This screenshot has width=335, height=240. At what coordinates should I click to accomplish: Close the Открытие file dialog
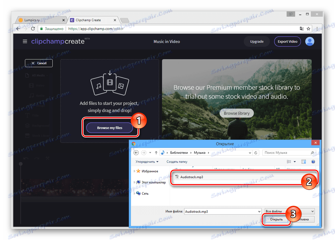tap(315, 143)
